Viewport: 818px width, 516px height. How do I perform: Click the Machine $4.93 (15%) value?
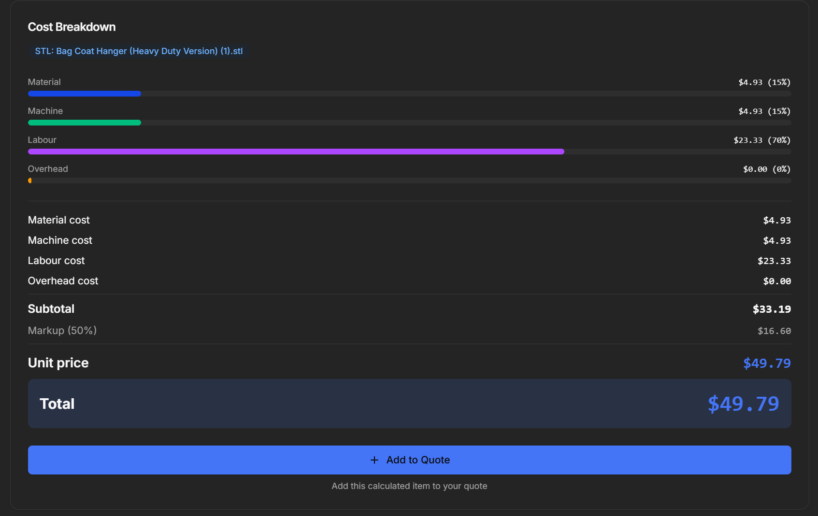pos(764,112)
